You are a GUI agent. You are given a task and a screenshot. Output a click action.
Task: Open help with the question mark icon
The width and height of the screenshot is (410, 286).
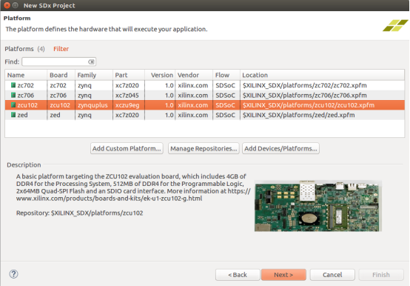click(x=13, y=274)
